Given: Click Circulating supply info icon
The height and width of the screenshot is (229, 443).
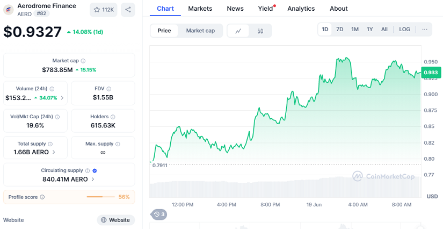Looking at the screenshot, I should (x=88, y=170).
